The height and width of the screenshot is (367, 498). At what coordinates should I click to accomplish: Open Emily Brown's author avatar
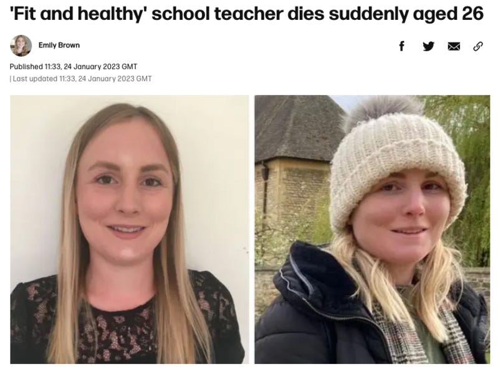coord(21,45)
